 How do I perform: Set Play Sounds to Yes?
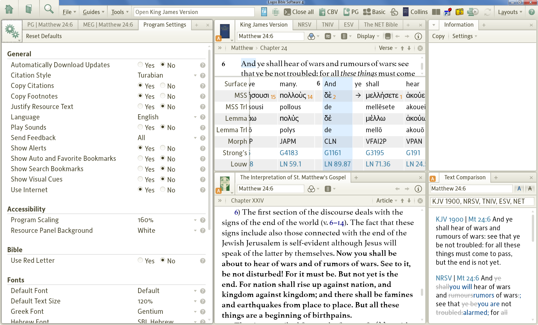140,127
